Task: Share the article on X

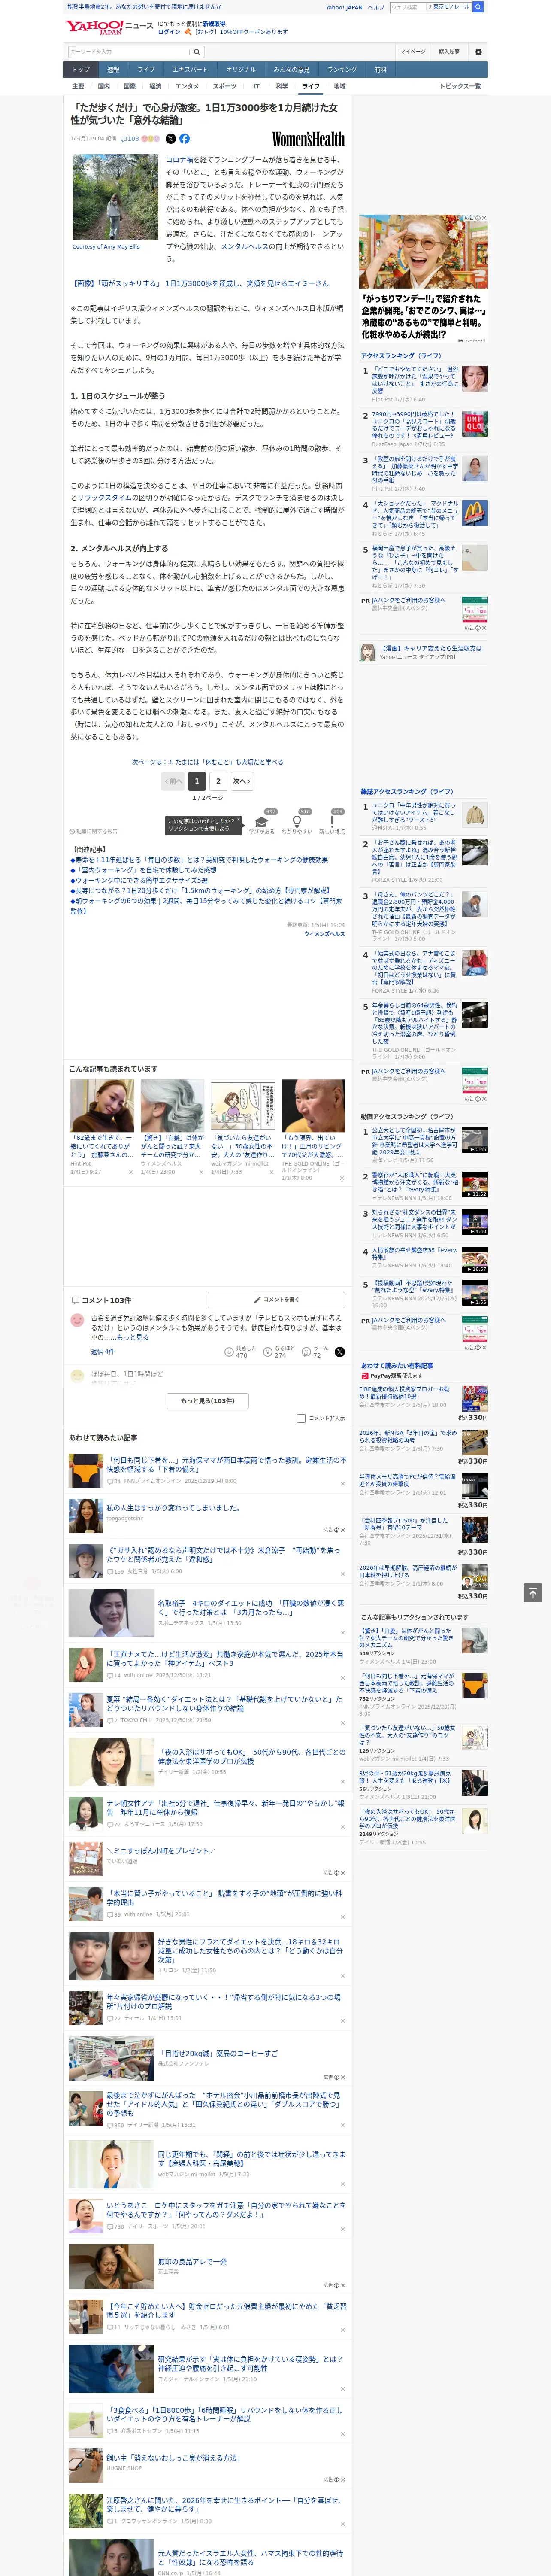Action: click(170, 139)
